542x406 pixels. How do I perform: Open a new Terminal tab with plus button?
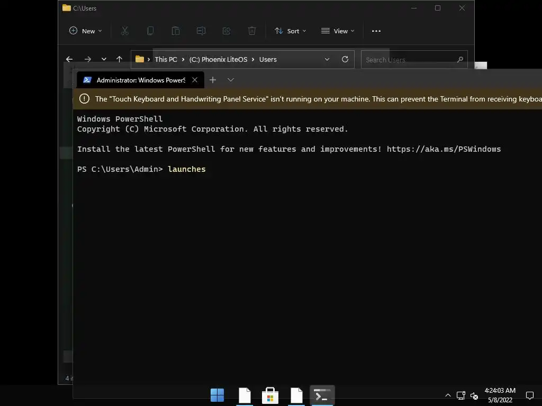tap(213, 80)
